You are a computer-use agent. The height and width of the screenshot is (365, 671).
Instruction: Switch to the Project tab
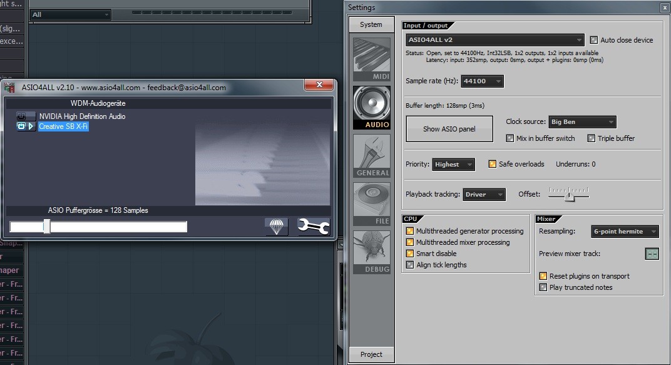(371, 354)
